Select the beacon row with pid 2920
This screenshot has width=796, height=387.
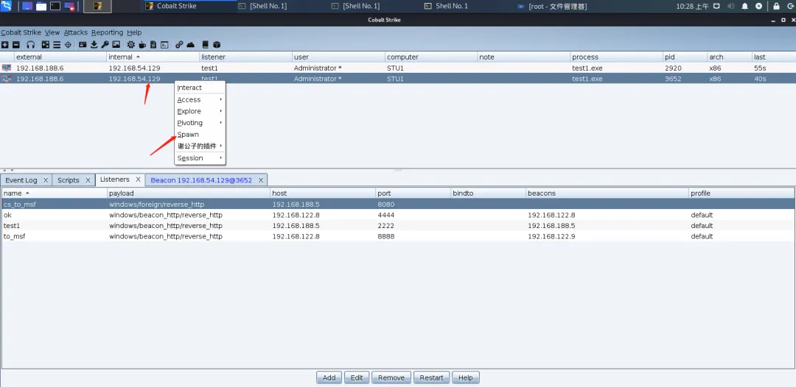click(398, 68)
